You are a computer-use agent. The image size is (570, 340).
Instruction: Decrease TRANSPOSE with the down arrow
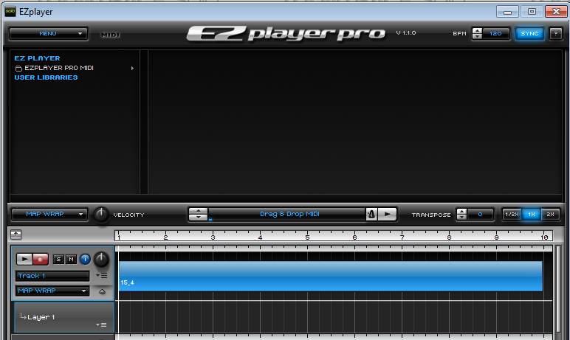[x=461, y=218]
